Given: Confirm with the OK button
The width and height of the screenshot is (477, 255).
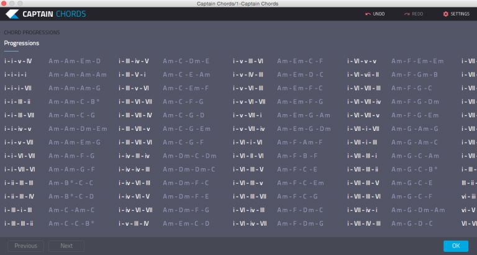Looking at the screenshot, I should point(456,246).
